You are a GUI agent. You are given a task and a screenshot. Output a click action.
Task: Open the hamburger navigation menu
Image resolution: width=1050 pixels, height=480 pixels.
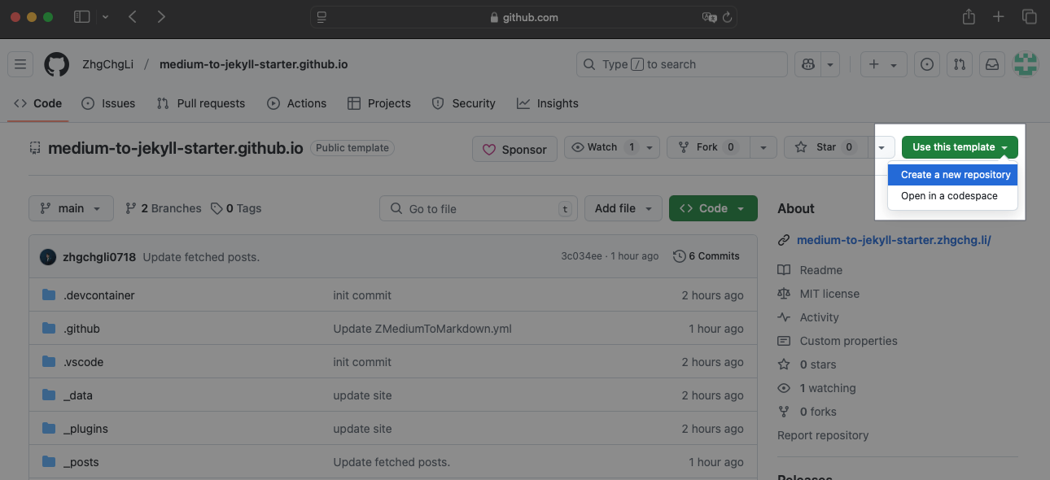pyautogui.click(x=21, y=64)
